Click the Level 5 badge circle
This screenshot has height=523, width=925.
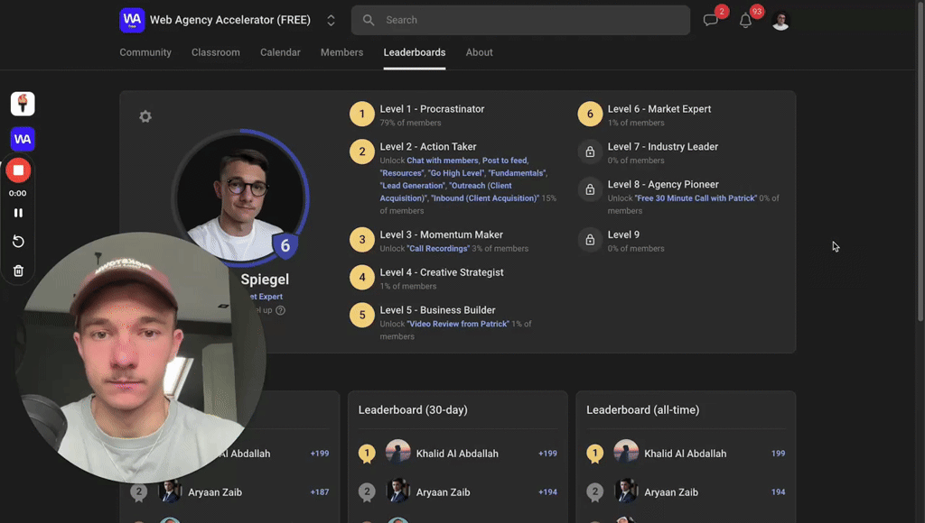point(362,315)
